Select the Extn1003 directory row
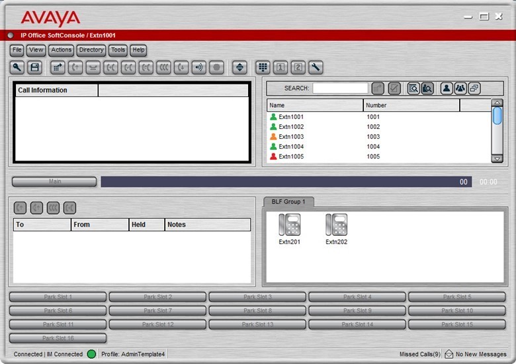Image resolution: width=516 pixels, height=364 pixels. coord(378,137)
